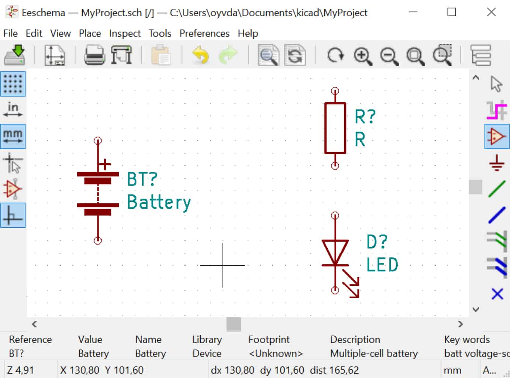Switch measurement units to inches
This screenshot has height=378, width=510.
tap(13, 109)
